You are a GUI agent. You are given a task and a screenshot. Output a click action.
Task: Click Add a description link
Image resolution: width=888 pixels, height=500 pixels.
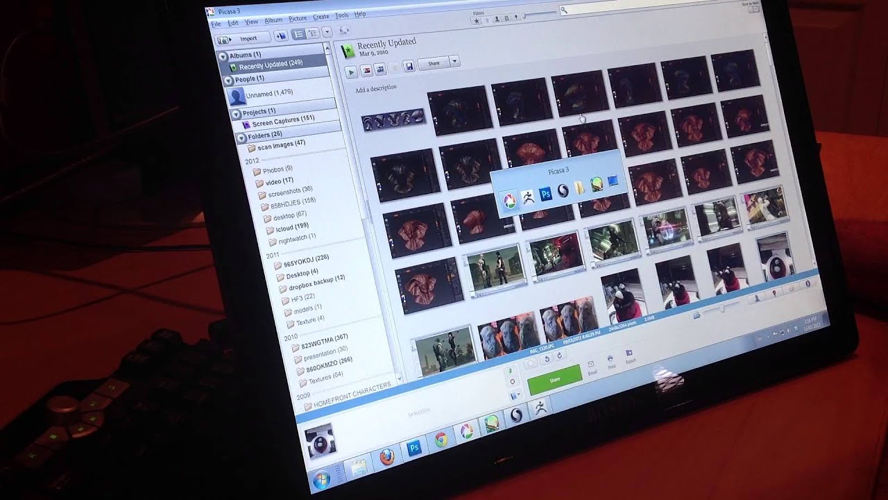(x=375, y=88)
